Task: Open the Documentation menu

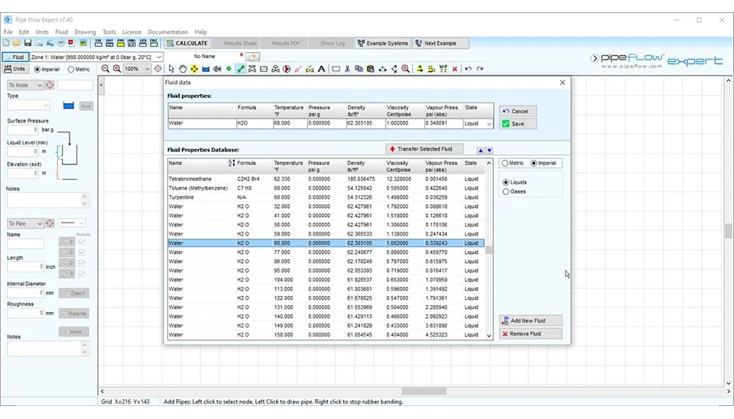Action: [167, 32]
